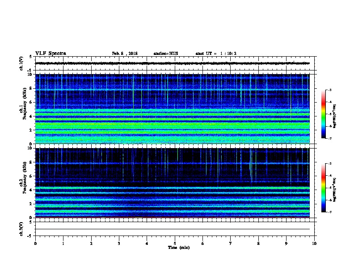354x273 pixels.
Task: Click the "4" kHz tick on ch.2 frequency axis
Action: click(31, 190)
